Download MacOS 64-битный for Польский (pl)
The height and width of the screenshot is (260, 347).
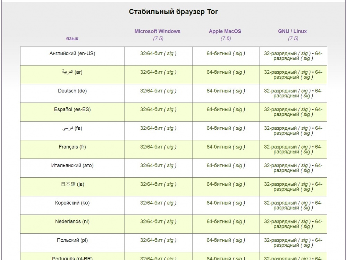(219, 241)
